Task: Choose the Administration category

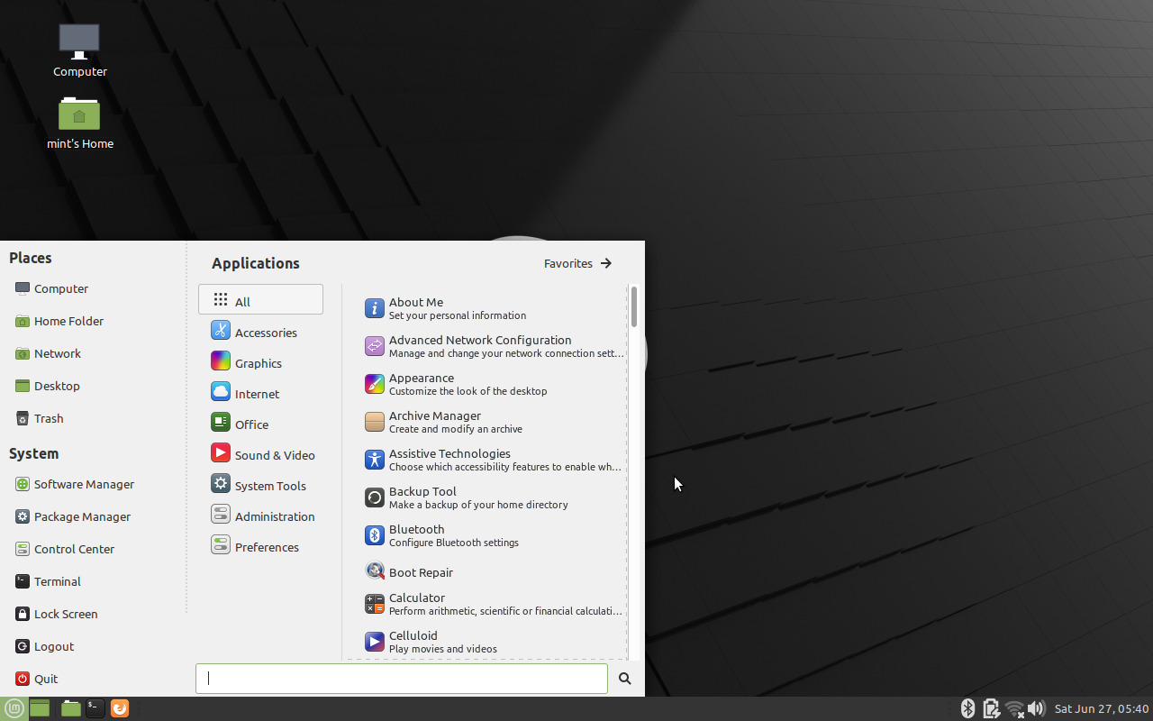Action: coord(274,516)
